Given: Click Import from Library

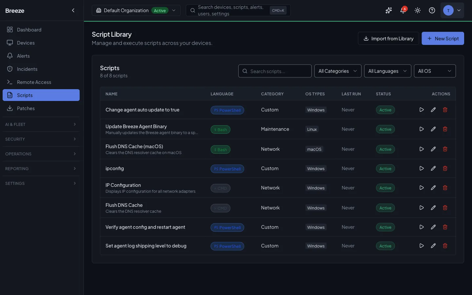Looking at the screenshot, I should [388, 38].
